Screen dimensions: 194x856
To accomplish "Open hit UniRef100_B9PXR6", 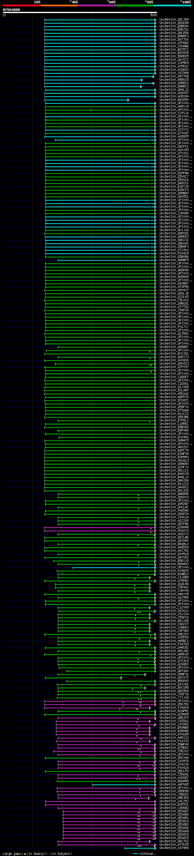I will (x=174, y=430).
